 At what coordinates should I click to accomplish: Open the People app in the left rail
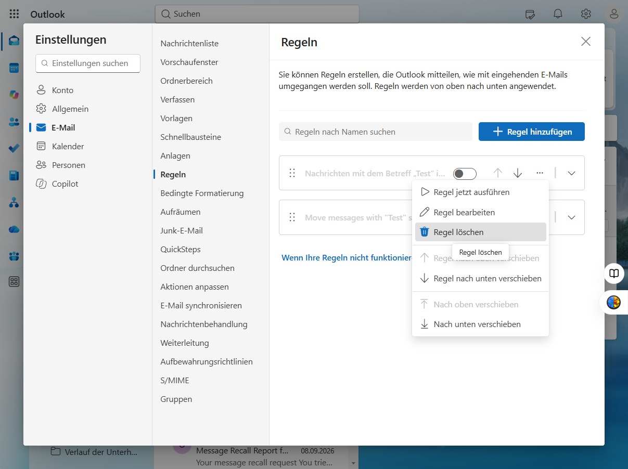pyautogui.click(x=14, y=122)
